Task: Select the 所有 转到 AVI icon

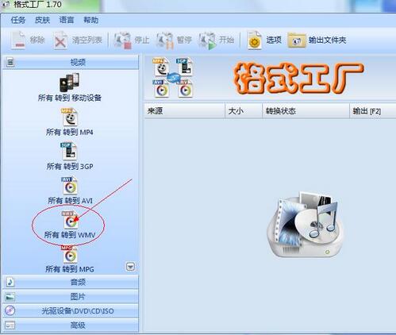Action: click(70, 186)
